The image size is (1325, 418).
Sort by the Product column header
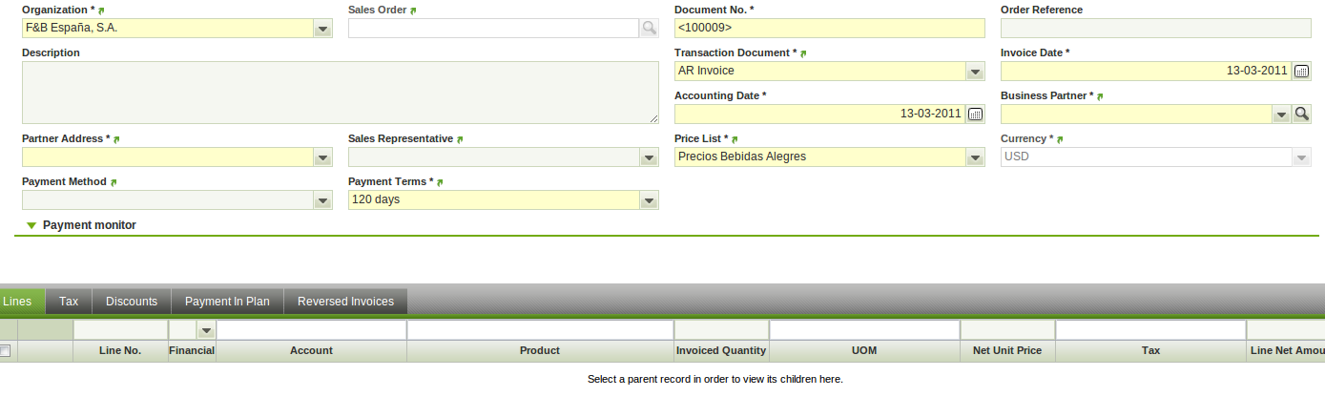point(540,351)
